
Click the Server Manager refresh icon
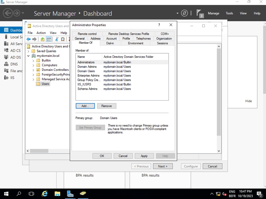(x=185, y=13)
